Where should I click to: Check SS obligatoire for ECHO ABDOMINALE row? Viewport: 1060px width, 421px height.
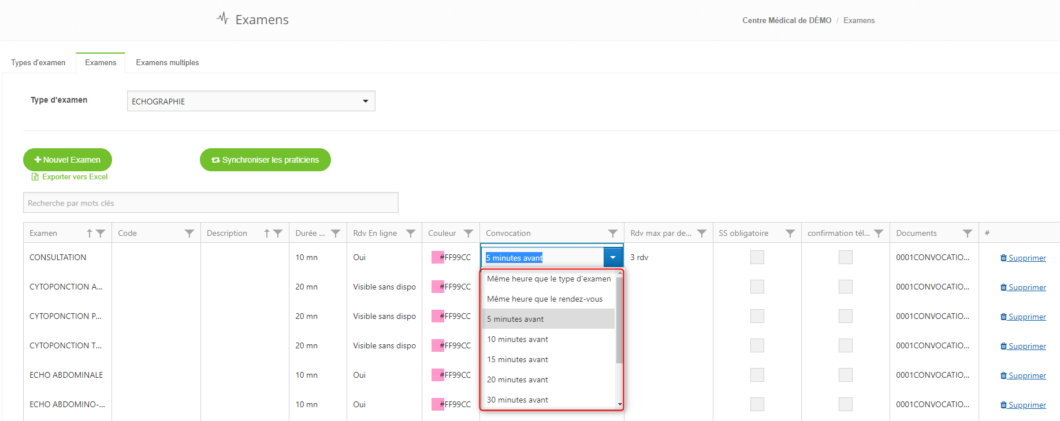coord(757,375)
